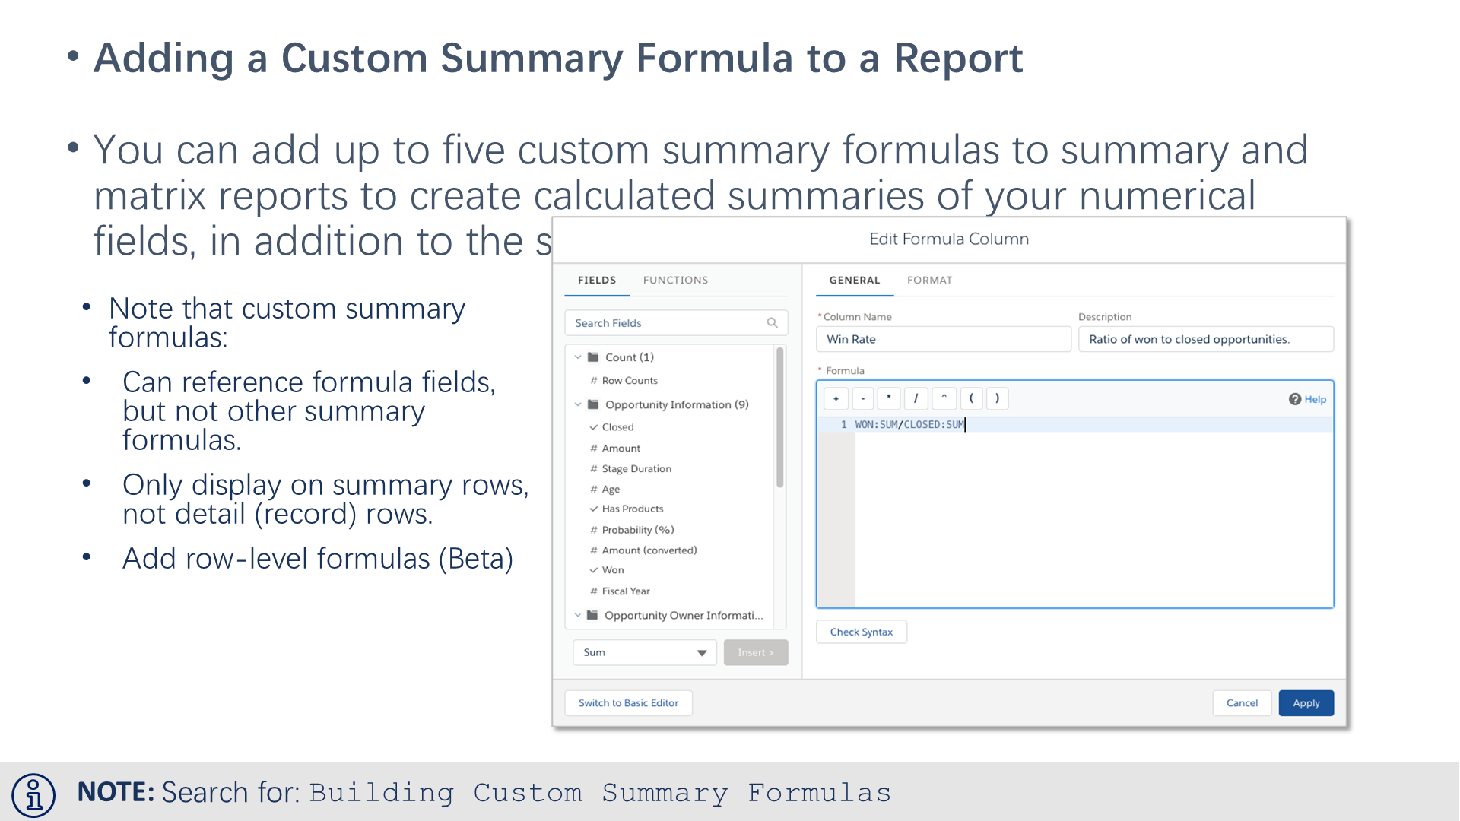Image resolution: width=1460 pixels, height=821 pixels.
Task: Click the Insert button
Action: click(756, 652)
